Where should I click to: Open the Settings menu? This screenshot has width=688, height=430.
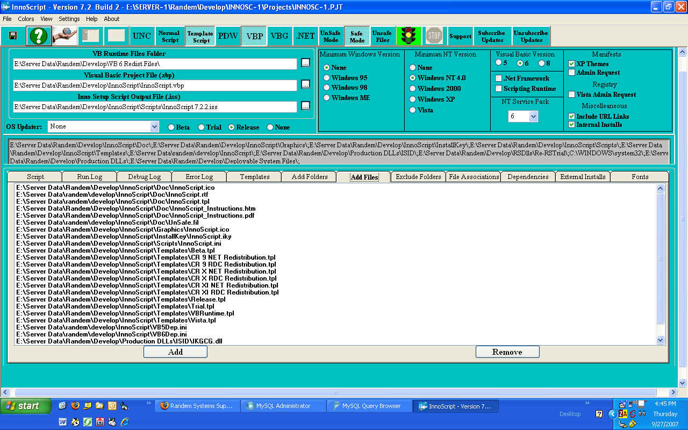click(x=69, y=19)
